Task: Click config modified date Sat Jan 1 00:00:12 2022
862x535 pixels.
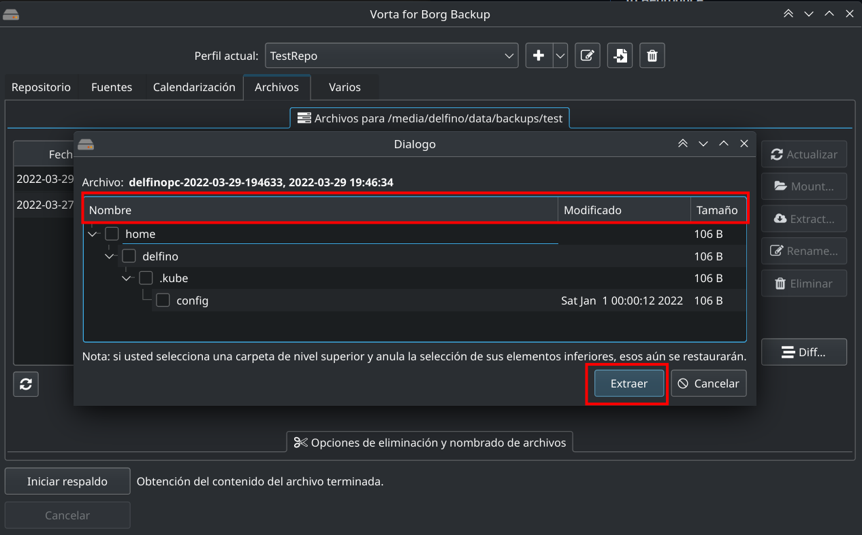Action: 622,300
